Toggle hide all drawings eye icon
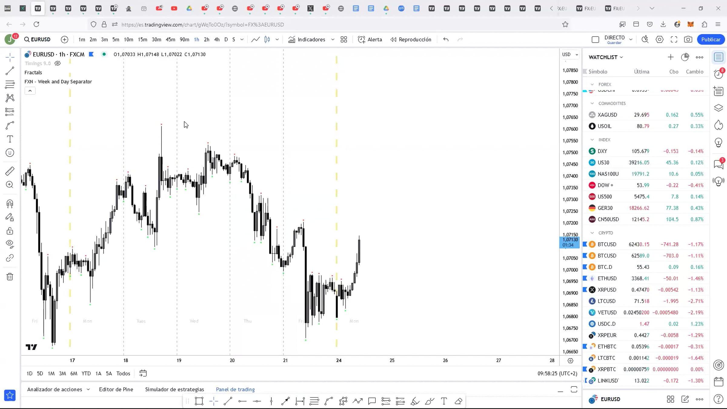The height and width of the screenshot is (409, 727). [x=10, y=244]
